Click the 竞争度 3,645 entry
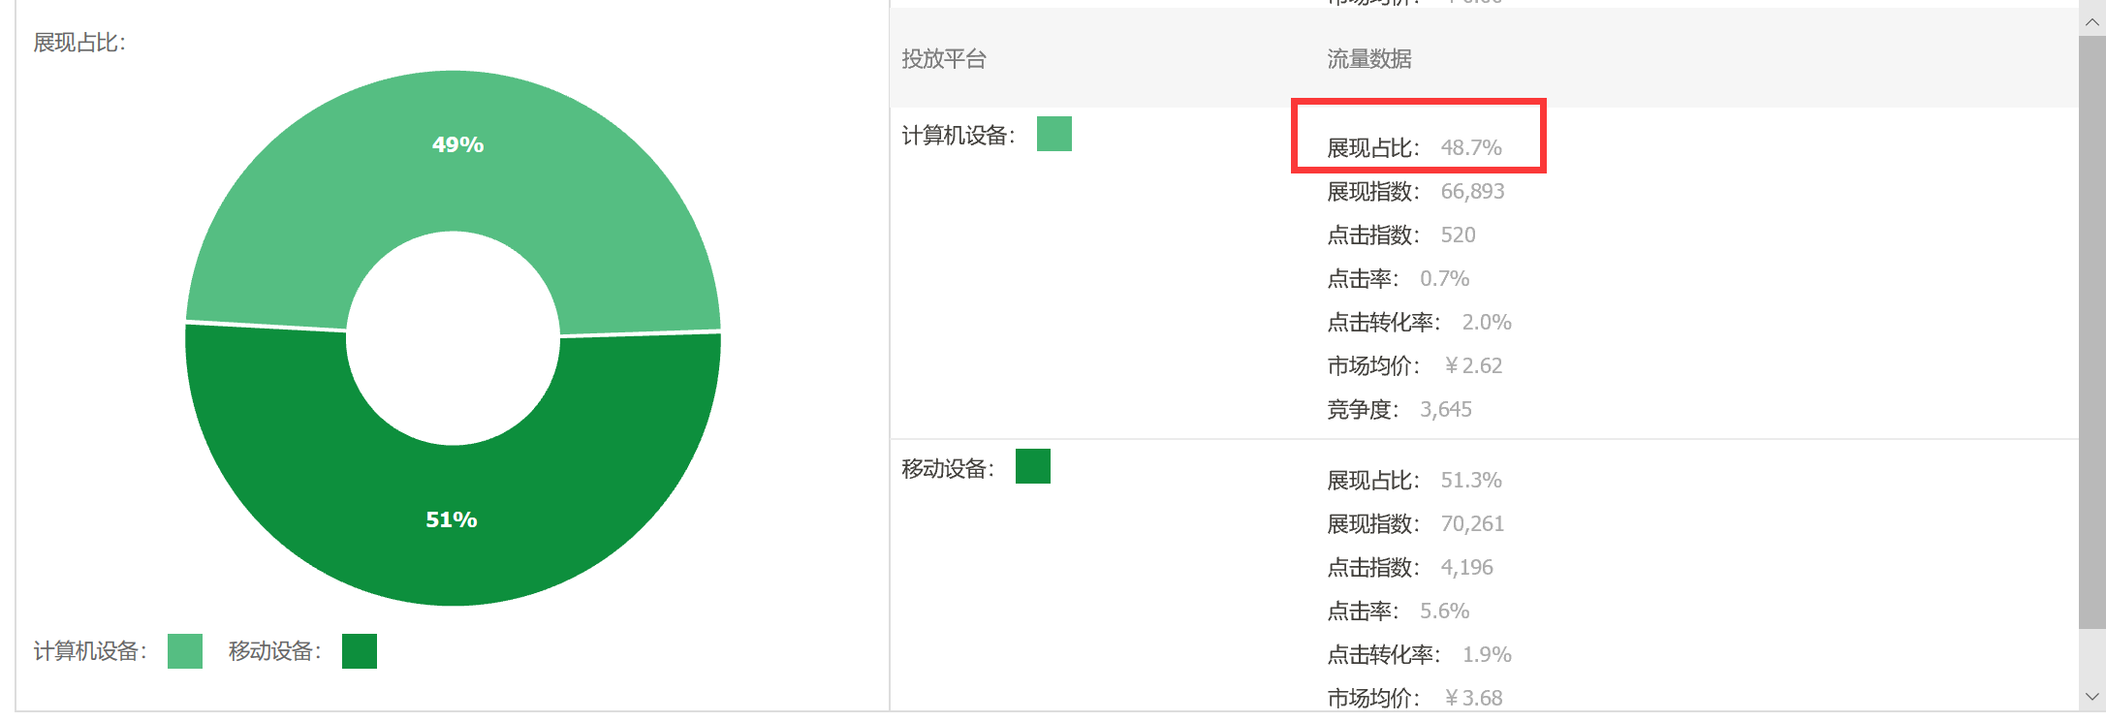The width and height of the screenshot is (2106, 722). (1399, 410)
